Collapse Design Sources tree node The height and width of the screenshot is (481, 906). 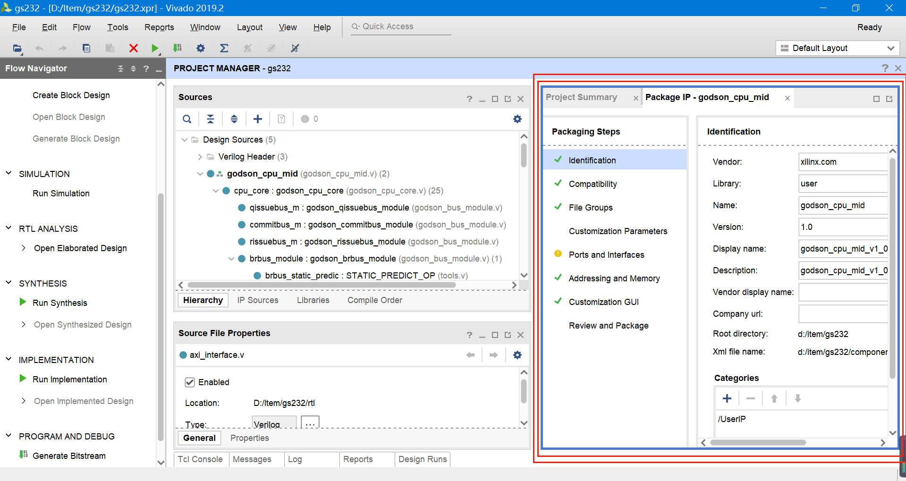pos(185,140)
